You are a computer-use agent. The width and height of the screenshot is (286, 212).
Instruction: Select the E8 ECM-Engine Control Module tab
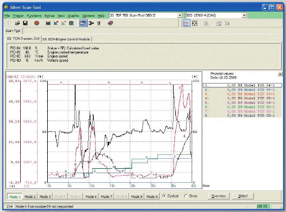(x=66, y=39)
